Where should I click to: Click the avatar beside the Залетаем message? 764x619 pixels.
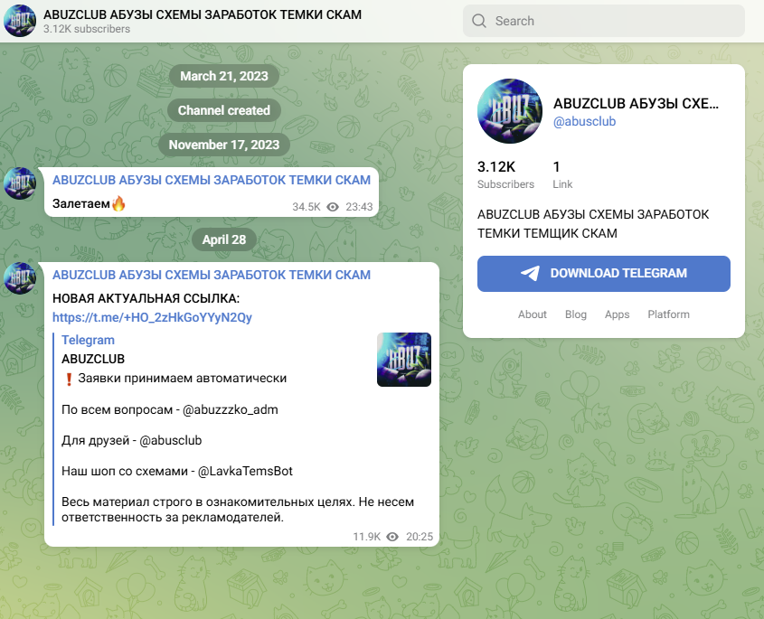[x=20, y=183]
